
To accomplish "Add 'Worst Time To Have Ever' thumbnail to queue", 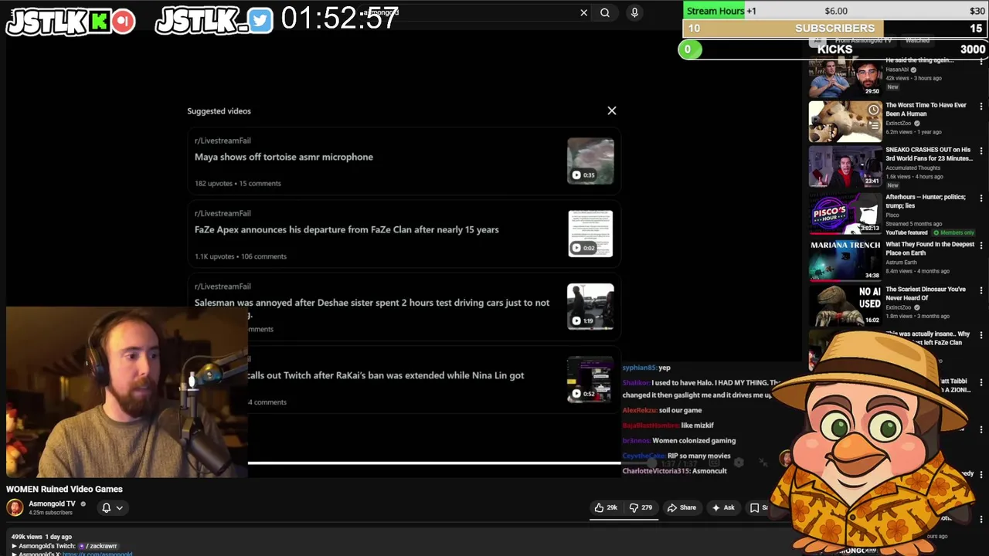I will click(873, 125).
